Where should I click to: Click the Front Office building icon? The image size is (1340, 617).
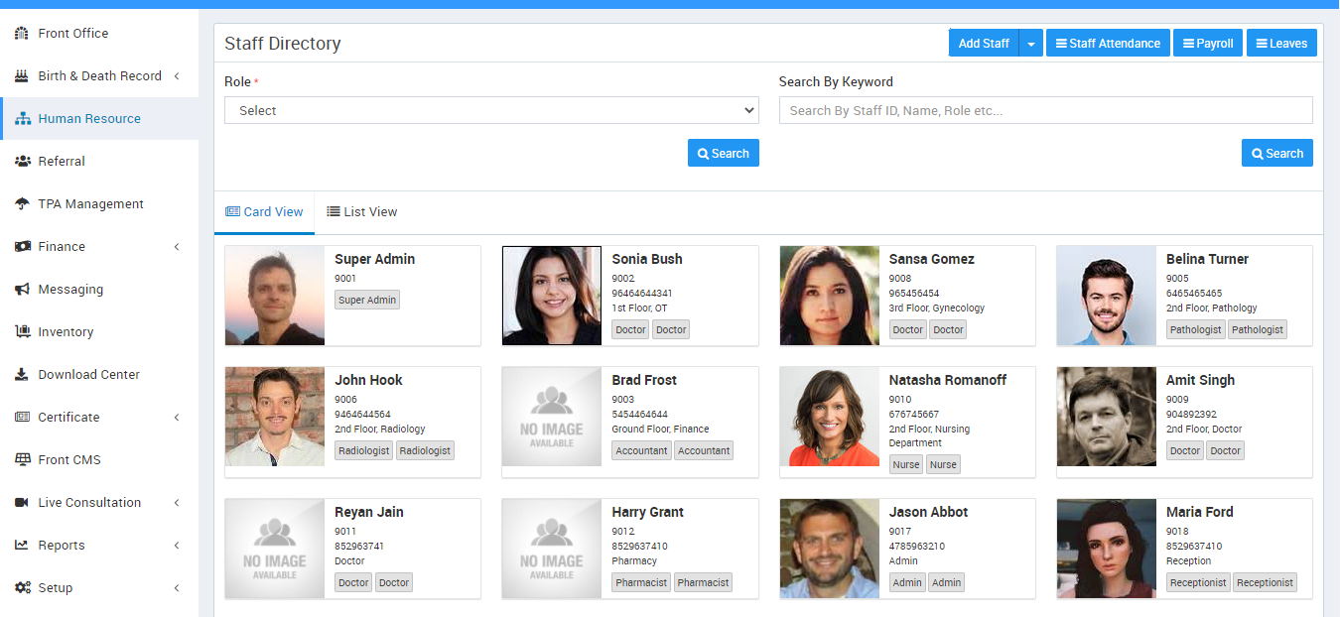(x=22, y=34)
